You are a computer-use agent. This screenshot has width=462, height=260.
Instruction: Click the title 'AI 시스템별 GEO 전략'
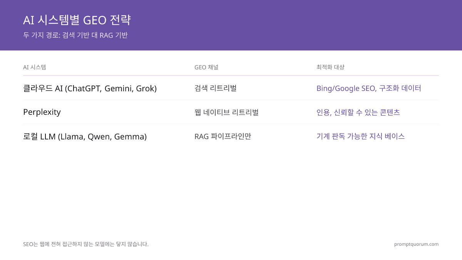coord(77,20)
